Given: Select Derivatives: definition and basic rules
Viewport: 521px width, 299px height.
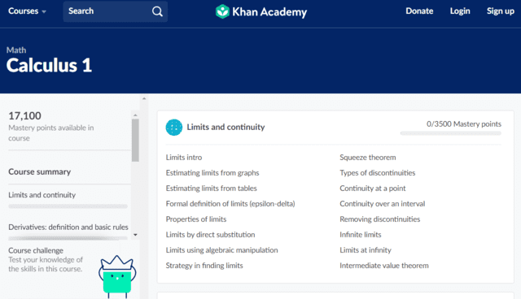Looking at the screenshot, I should tap(68, 227).
